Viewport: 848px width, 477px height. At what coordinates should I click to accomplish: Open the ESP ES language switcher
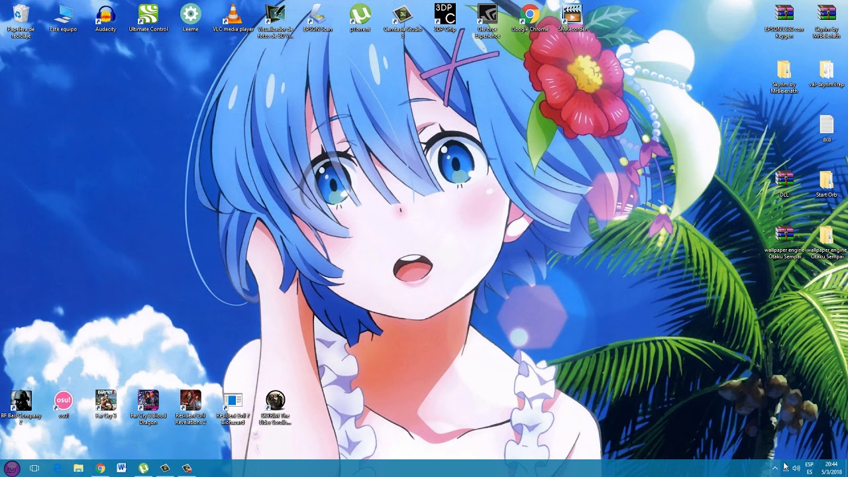click(x=810, y=468)
